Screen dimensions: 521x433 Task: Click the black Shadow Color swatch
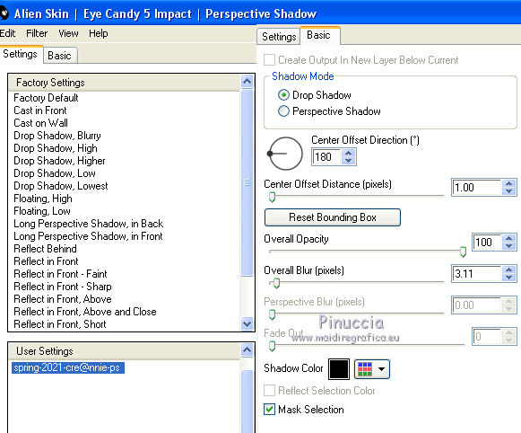(x=339, y=369)
